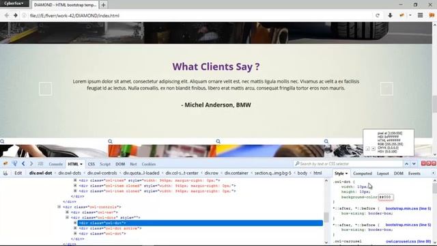Image resolution: width=437 pixels, height=246 pixels.
Task: Switch to the CSS panel
Action: click(x=91, y=164)
